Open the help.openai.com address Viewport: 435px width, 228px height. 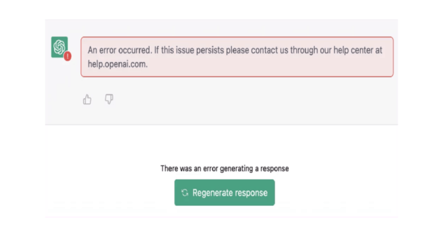point(117,64)
